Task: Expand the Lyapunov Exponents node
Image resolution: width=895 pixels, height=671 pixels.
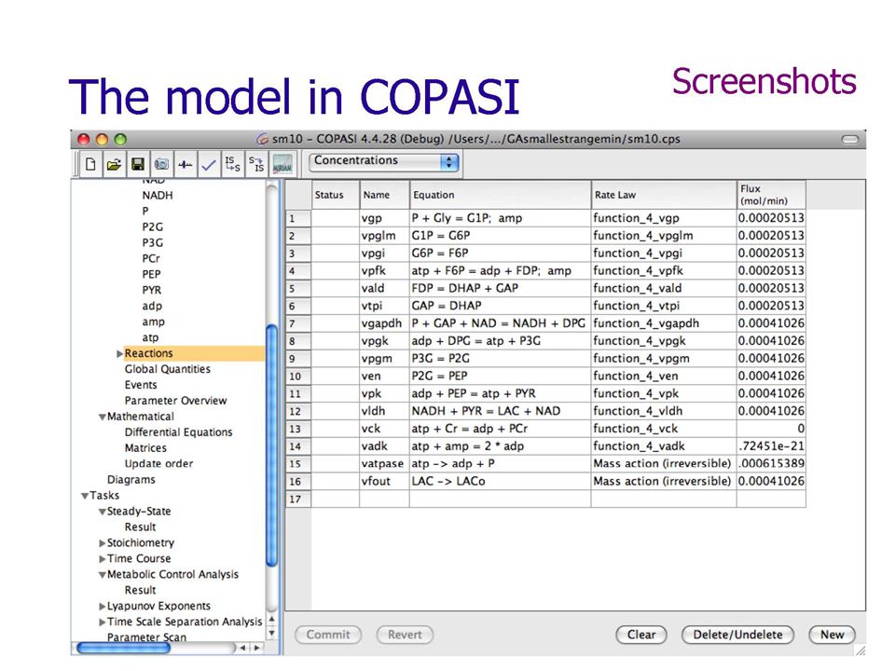Action: [103, 607]
